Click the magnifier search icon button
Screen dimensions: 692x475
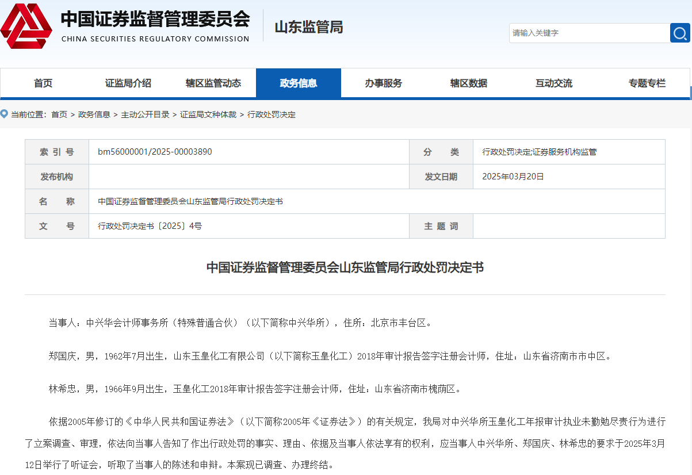(680, 33)
